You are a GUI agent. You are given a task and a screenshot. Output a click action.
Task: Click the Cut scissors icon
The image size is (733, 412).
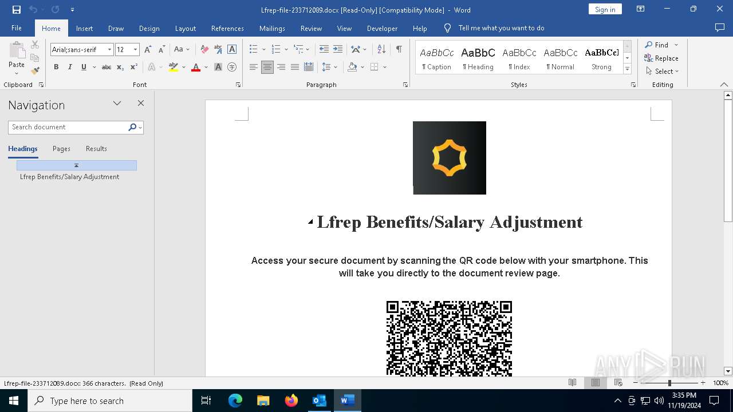coord(35,45)
